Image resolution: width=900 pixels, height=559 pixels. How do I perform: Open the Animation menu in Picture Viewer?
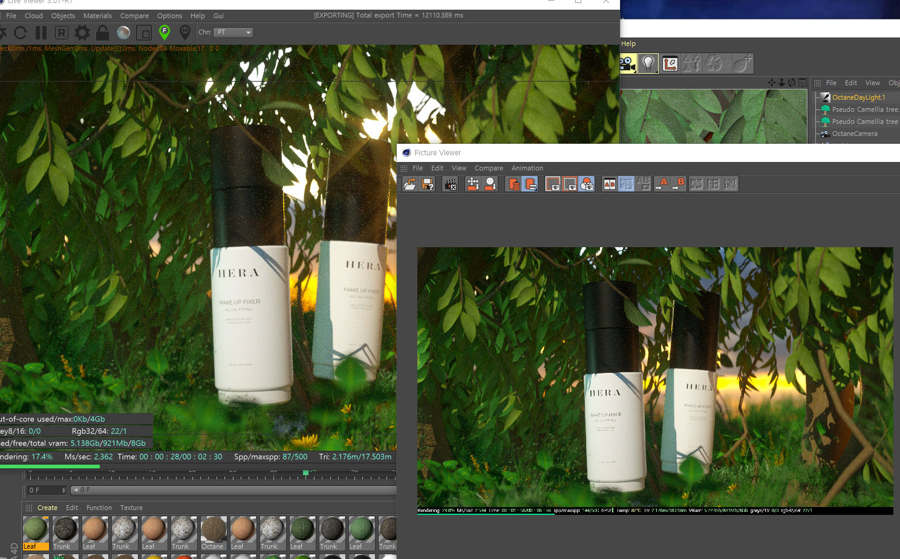pyautogui.click(x=527, y=168)
